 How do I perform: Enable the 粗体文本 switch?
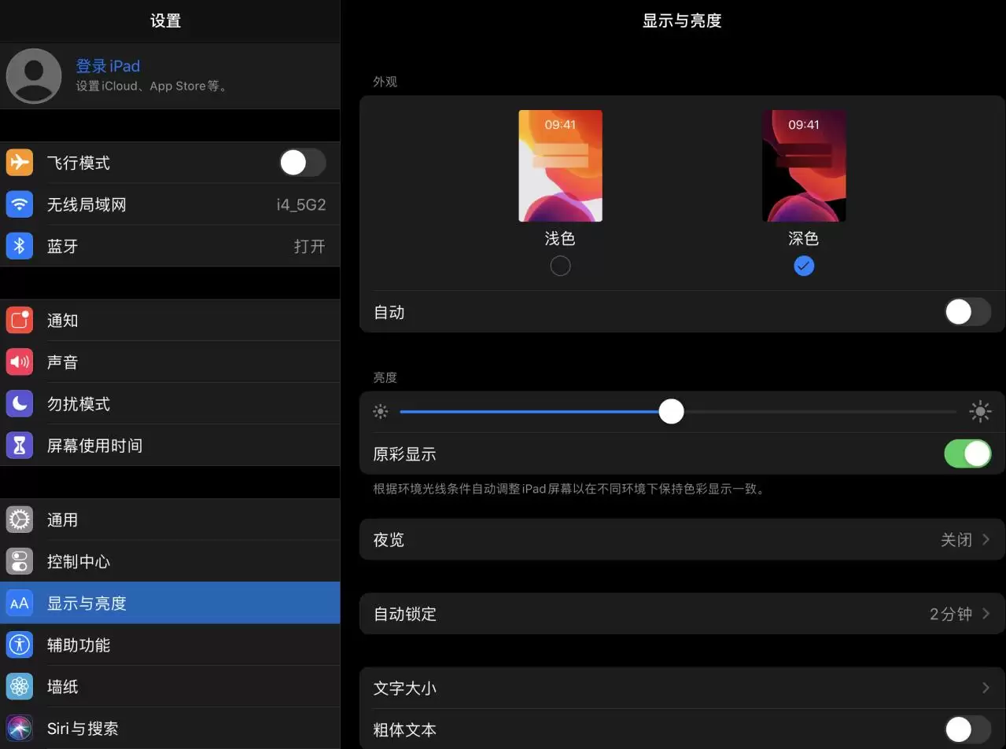point(967,729)
